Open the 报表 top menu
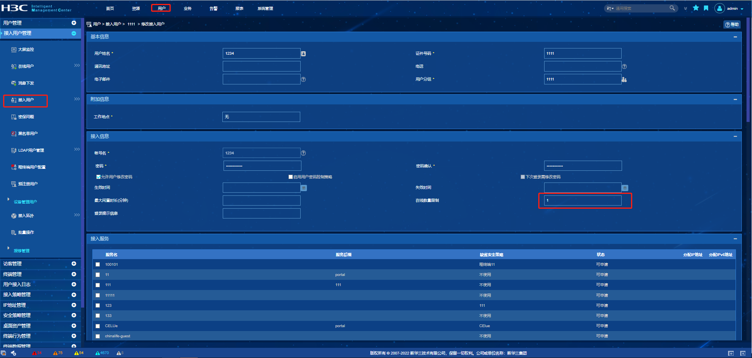This screenshot has height=358, width=752. (x=239, y=8)
